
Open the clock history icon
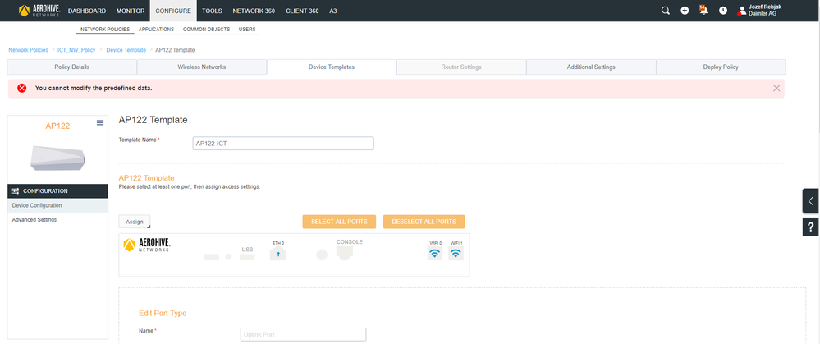(723, 11)
